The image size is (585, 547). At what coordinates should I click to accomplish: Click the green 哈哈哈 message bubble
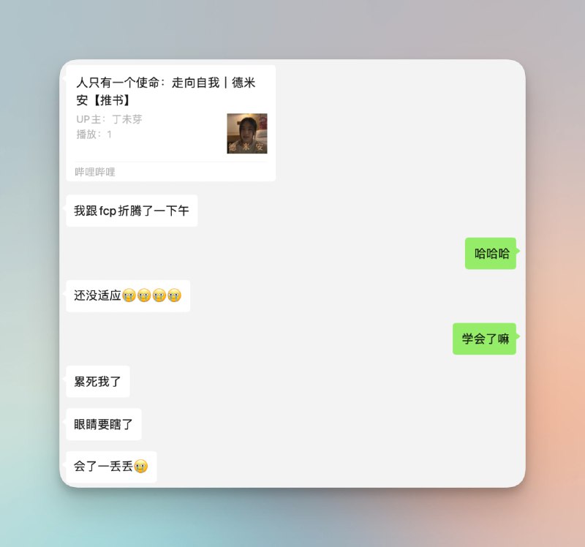pyautogui.click(x=490, y=253)
